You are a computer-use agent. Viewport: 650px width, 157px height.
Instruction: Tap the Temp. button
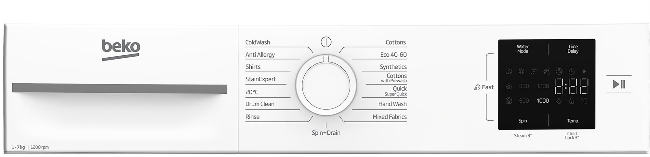click(x=573, y=121)
